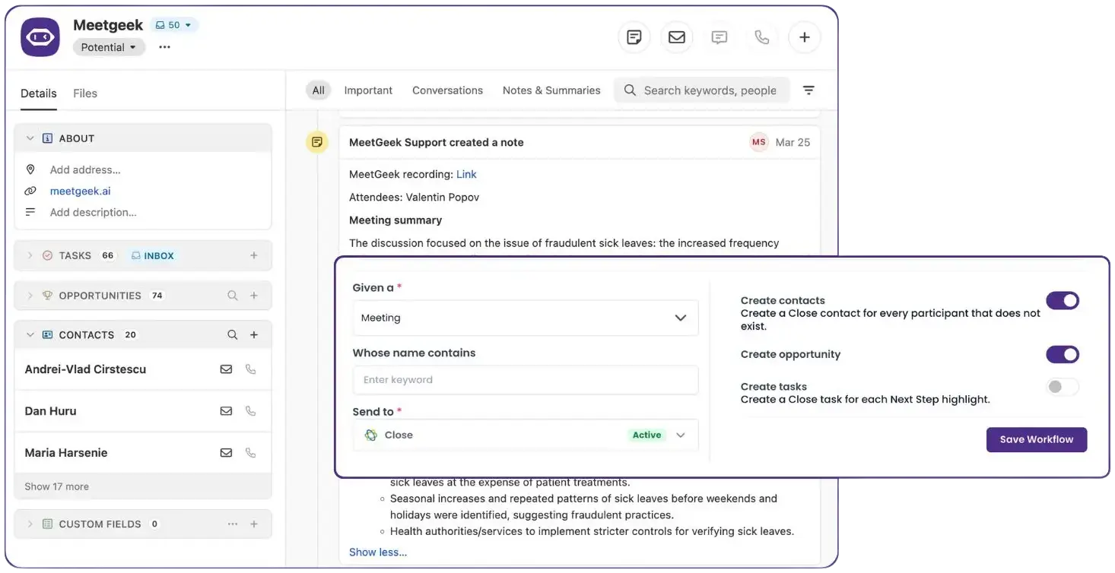Open contact Maria Harsenie
Viewport: 1115px width, 573px height.
click(x=66, y=453)
